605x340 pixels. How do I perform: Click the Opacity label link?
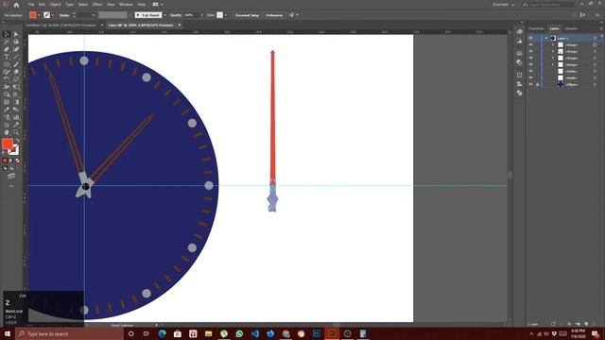[x=176, y=15]
